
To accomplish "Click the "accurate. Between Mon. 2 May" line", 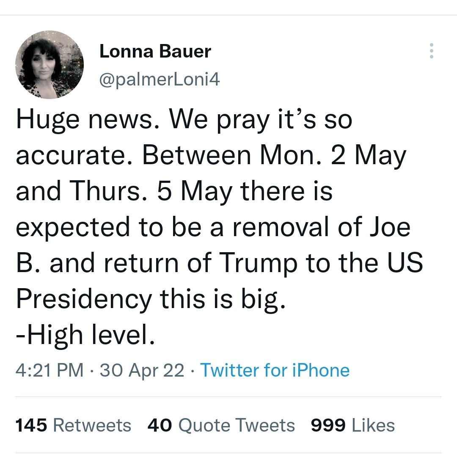I will coord(211,156).
